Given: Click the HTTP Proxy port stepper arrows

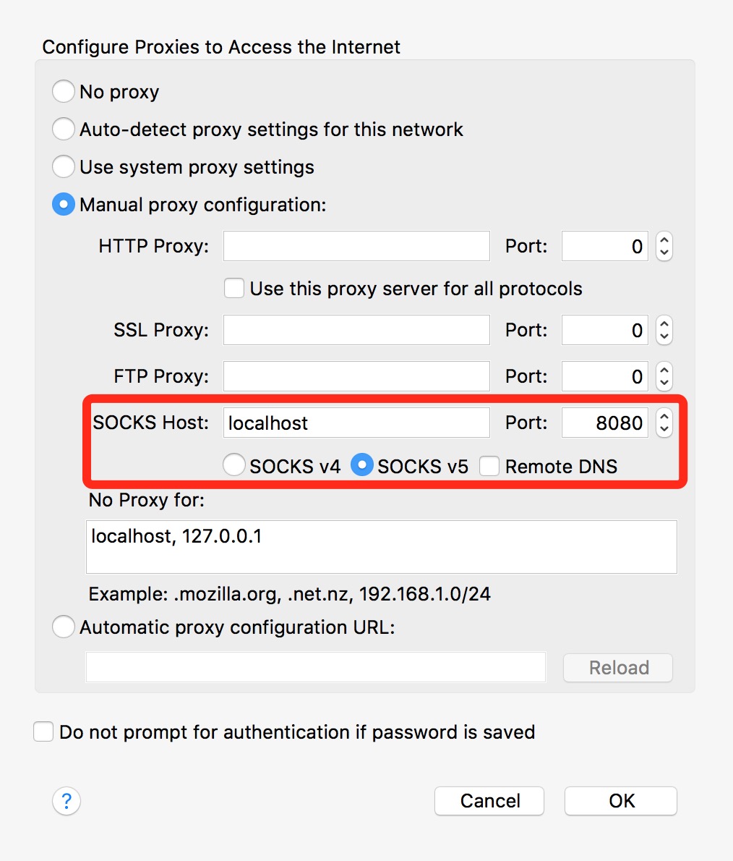Looking at the screenshot, I should click(664, 246).
